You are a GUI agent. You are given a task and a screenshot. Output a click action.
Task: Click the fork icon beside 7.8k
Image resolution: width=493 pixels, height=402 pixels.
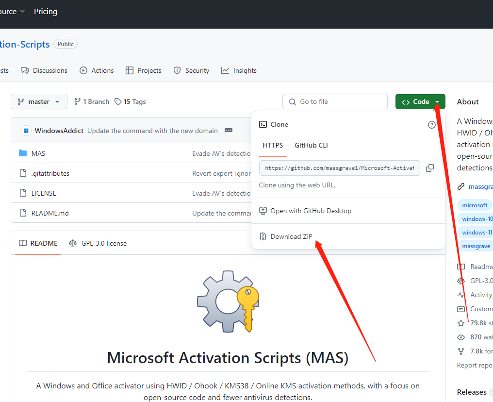click(461, 352)
